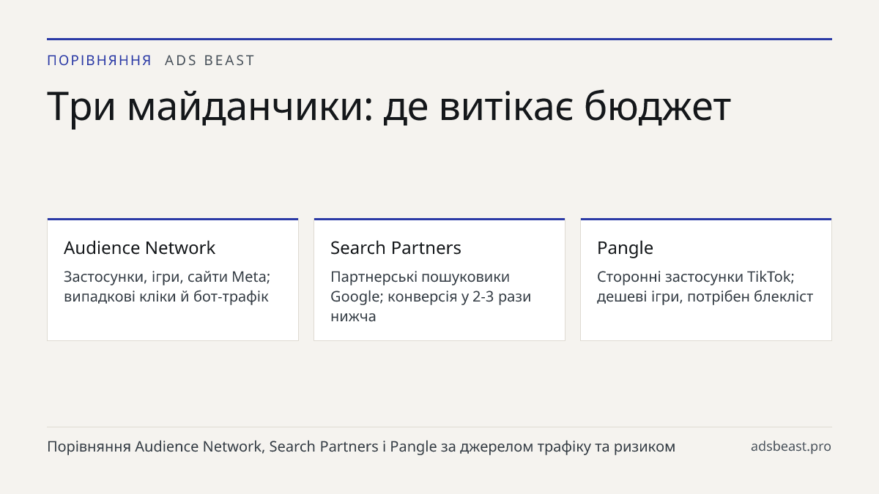This screenshot has height=494, width=879.
Task: Click the headline 'Три майданчики: де витікає бюджет'
Action: tap(389, 107)
